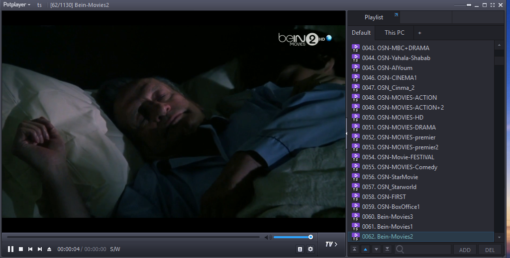This screenshot has height=258, width=510.
Task: Click the ADD button
Action: (x=464, y=250)
